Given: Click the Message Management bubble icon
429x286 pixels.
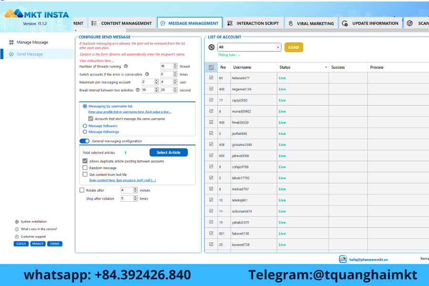Looking at the screenshot, I should [163, 23].
